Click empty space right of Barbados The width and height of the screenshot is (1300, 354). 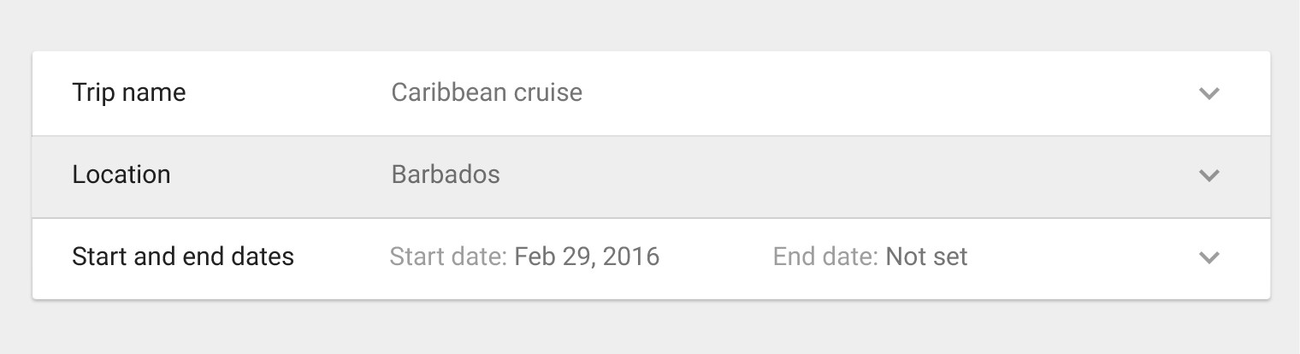(x=847, y=176)
